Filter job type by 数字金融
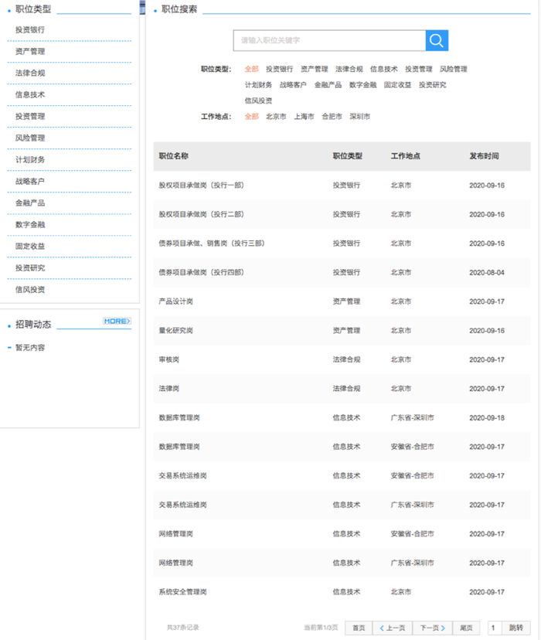 [363, 85]
